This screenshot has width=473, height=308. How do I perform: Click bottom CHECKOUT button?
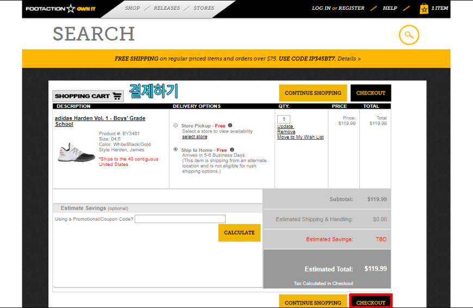click(371, 301)
